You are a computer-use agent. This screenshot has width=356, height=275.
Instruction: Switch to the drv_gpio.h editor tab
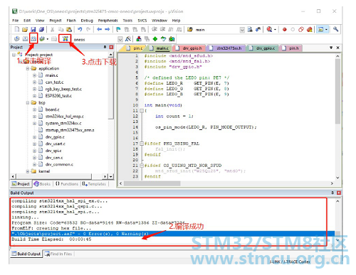[189, 48]
